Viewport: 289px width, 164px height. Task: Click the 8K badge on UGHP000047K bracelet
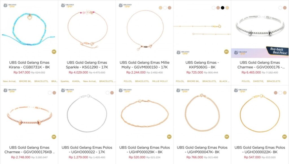tap(226, 137)
